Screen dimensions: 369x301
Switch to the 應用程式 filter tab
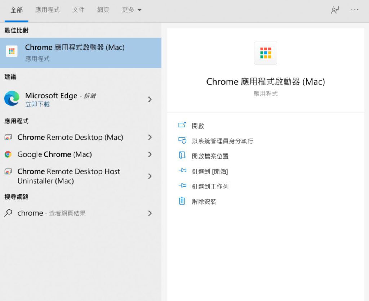(x=47, y=10)
